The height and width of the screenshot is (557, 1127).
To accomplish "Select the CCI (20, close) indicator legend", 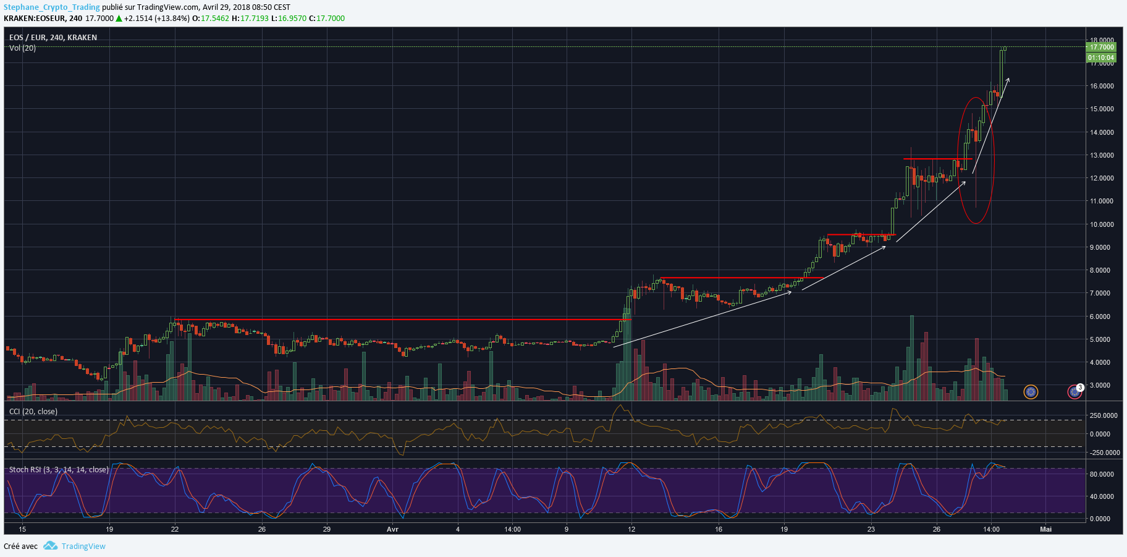I will point(33,412).
